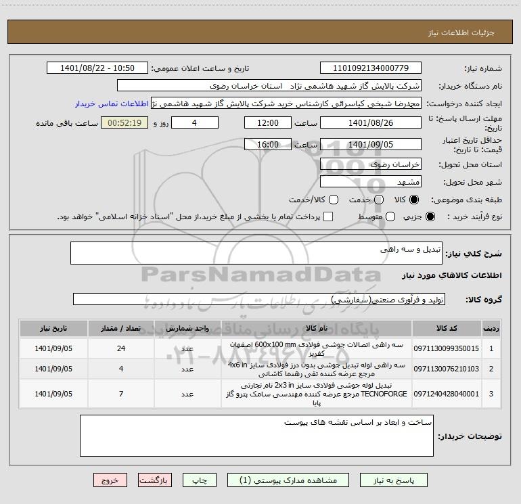Click buyer notes text area
The width and height of the screenshot is (521, 504).
256,436
